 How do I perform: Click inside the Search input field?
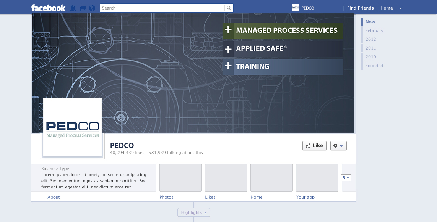coord(161,8)
